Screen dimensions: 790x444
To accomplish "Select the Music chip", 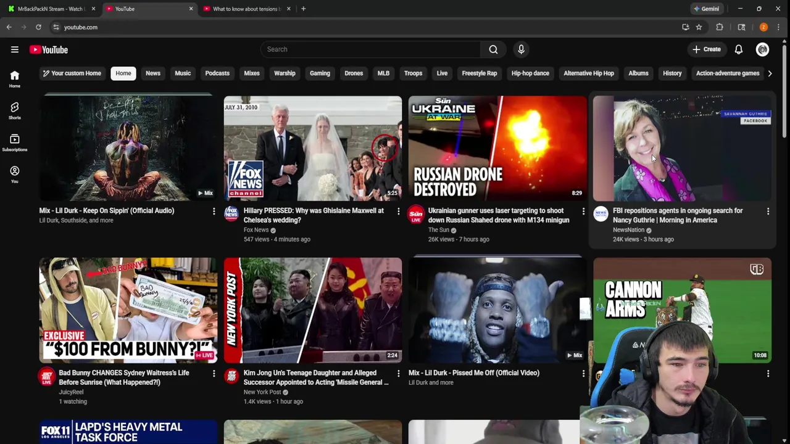I will [x=183, y=73].
